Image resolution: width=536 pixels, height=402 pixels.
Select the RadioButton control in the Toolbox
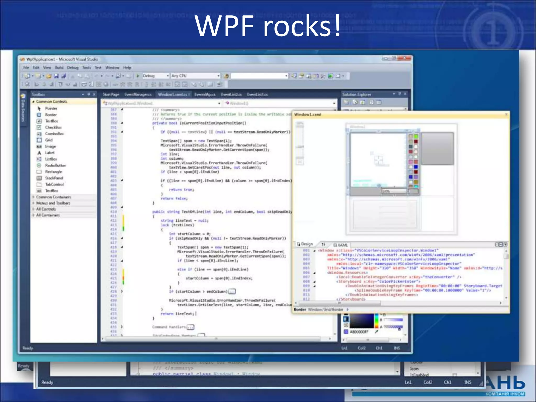click(52, 165)
